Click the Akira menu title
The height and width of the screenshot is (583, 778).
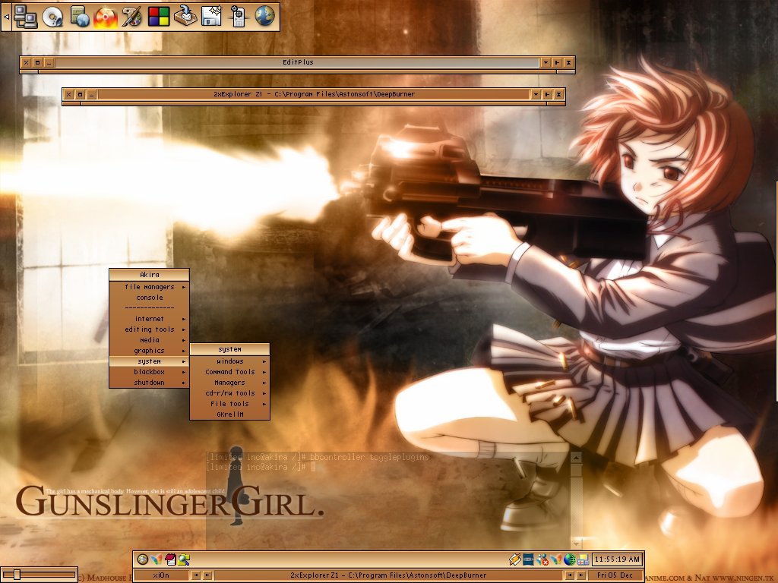pos(150,275)
